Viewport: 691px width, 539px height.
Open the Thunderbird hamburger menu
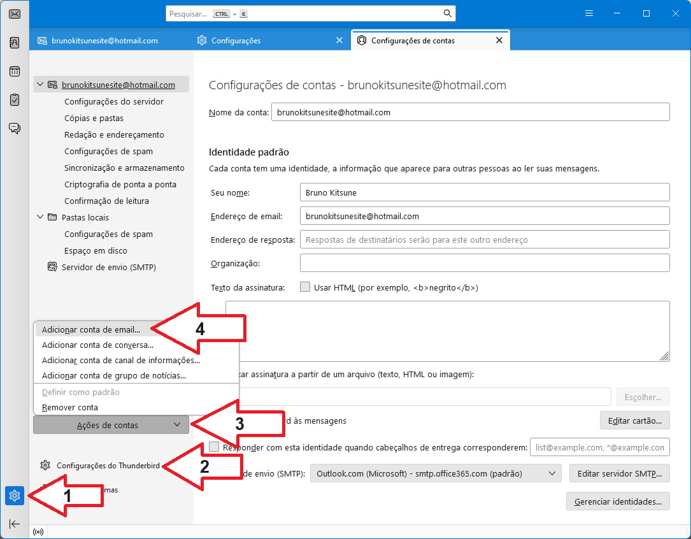pyautogui.click(x=588, y=13)
